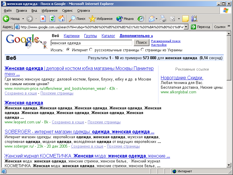The height and width of the screenshot is (175, 233).
Task: Open the Справка menu
Action: [84, 10]
